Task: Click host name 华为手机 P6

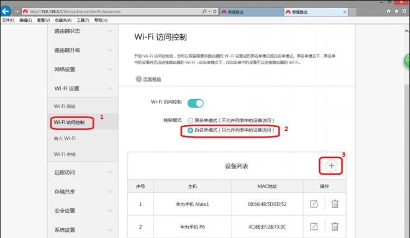Action: pyautogui.click(x=192, y=227)
